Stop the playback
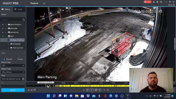The width and height of the screenshot is (176, 99). pos(96,90)
